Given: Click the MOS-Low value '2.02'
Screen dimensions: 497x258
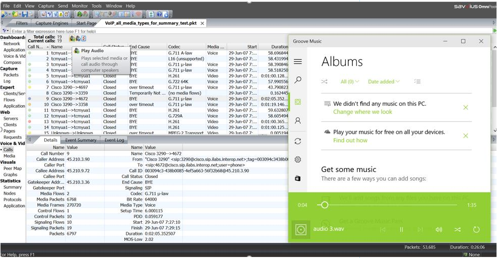Looking at the screenshot, I should (x=149, y=239).
